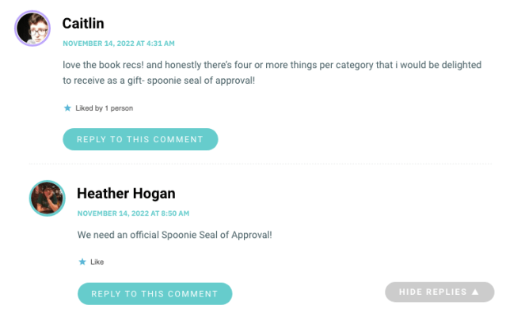Like Heather Hogan's reply via Like text
The image size is (506, 313).
[97, 262]
